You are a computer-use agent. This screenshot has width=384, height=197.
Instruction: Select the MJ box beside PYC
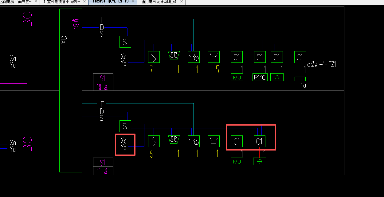237,77
